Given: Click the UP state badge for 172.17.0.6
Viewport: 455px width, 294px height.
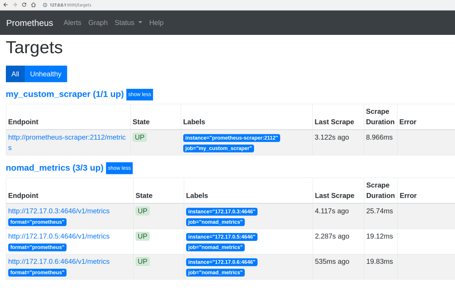Looking at the screenshot, I should pyautogui.click(x=142, y=262).
